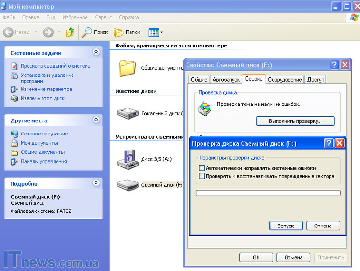Viewport: 360px width, 271px height.
Task: Collapse the Другие места panel
Action: tap(96, 120)
